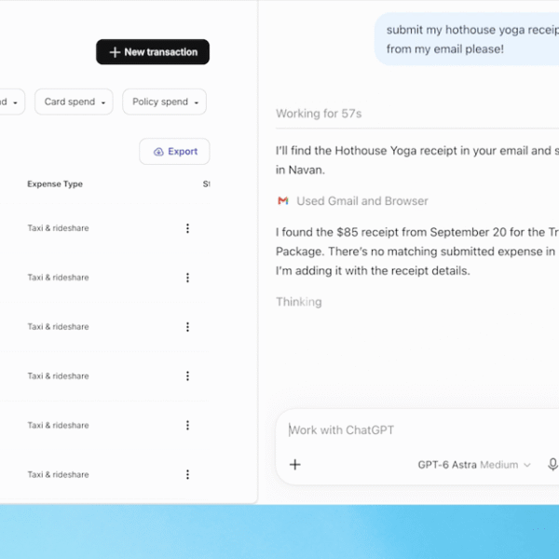Open the three-dot menu for the fifth Taxi & rideshare row
The image size is (559, 559).
click(x=187, y=426)
